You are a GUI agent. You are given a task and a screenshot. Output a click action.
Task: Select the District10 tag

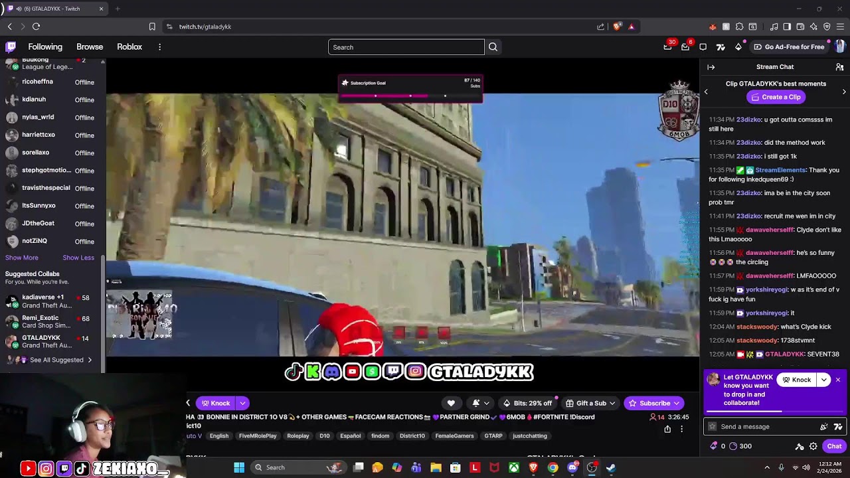[412, 436]
